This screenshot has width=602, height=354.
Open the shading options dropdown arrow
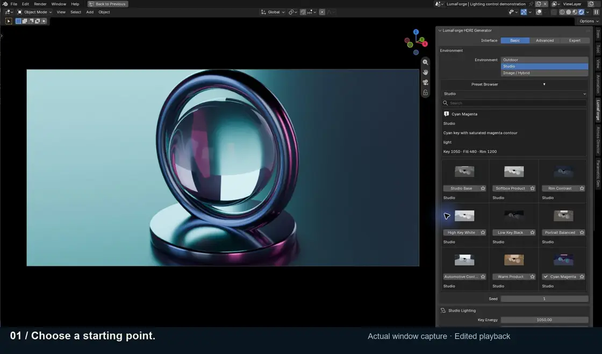click(588, 12)
